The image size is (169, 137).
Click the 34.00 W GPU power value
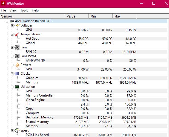point(83,69)
